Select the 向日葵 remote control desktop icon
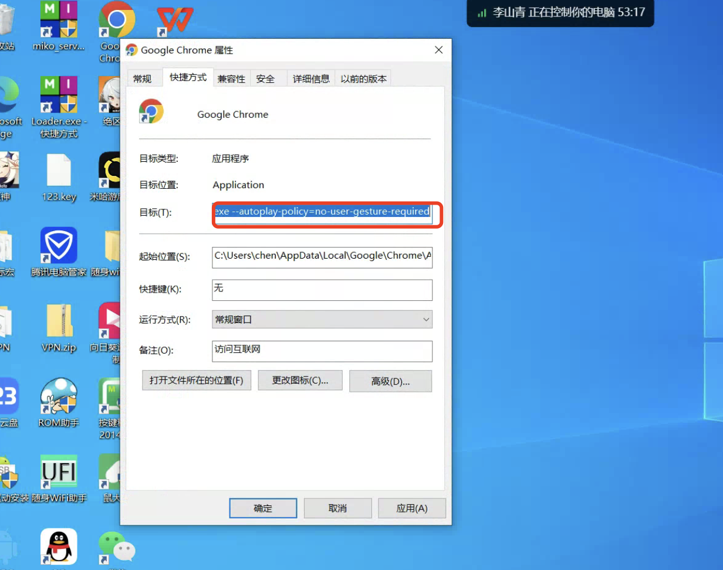723x570 pixels. point(110,321)
